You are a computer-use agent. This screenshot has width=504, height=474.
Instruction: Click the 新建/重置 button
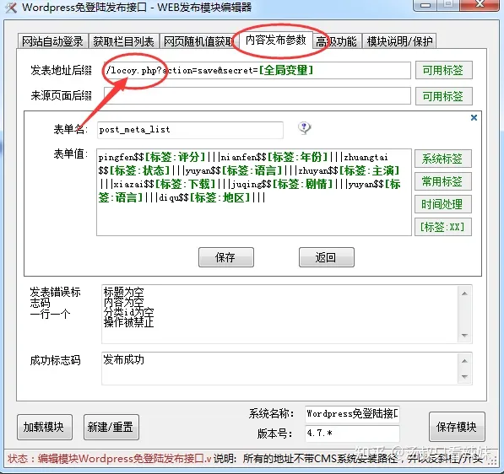click(111, 427)
